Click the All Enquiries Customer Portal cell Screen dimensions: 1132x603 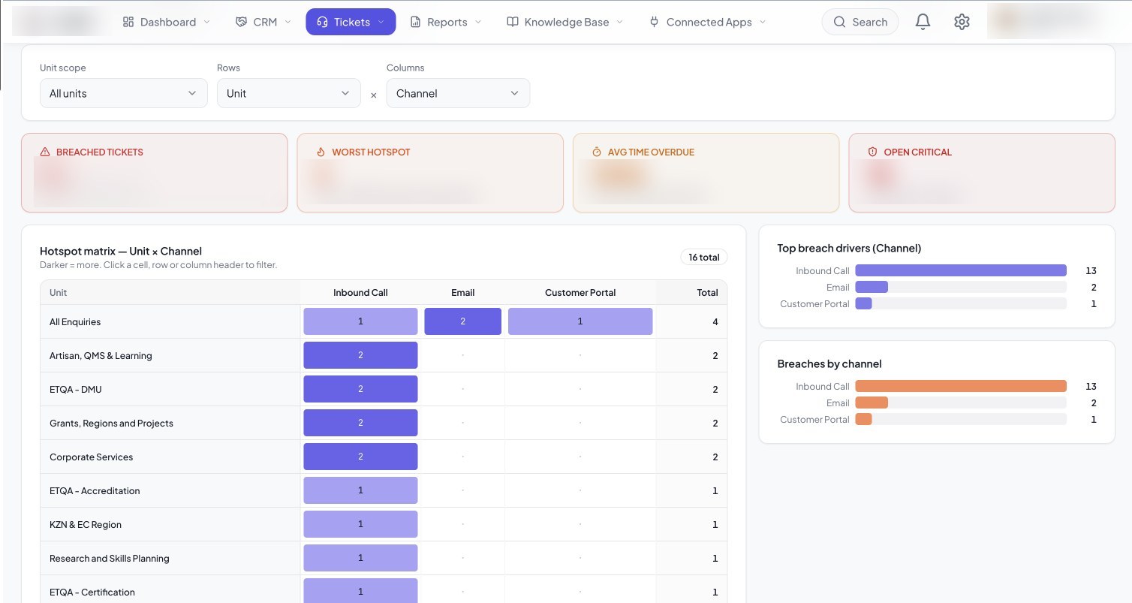580,321
